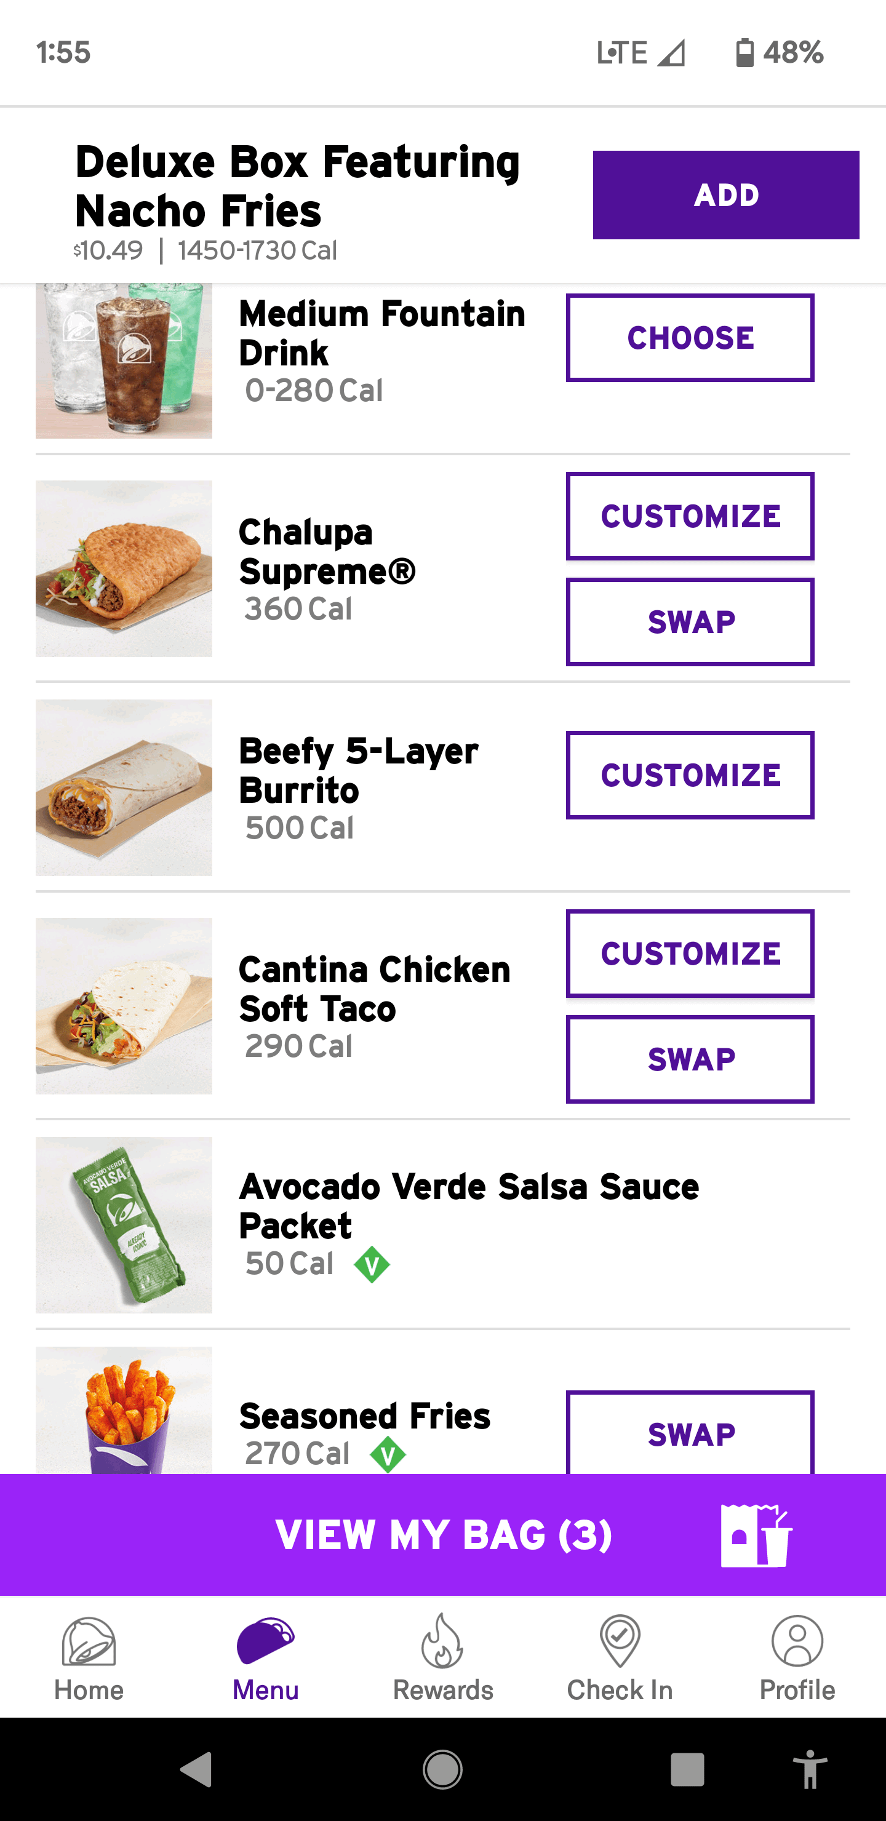Viewport: 886px width, 1821px height.
Task: Open the Profile person icon
Action: tap(797, 1641)
